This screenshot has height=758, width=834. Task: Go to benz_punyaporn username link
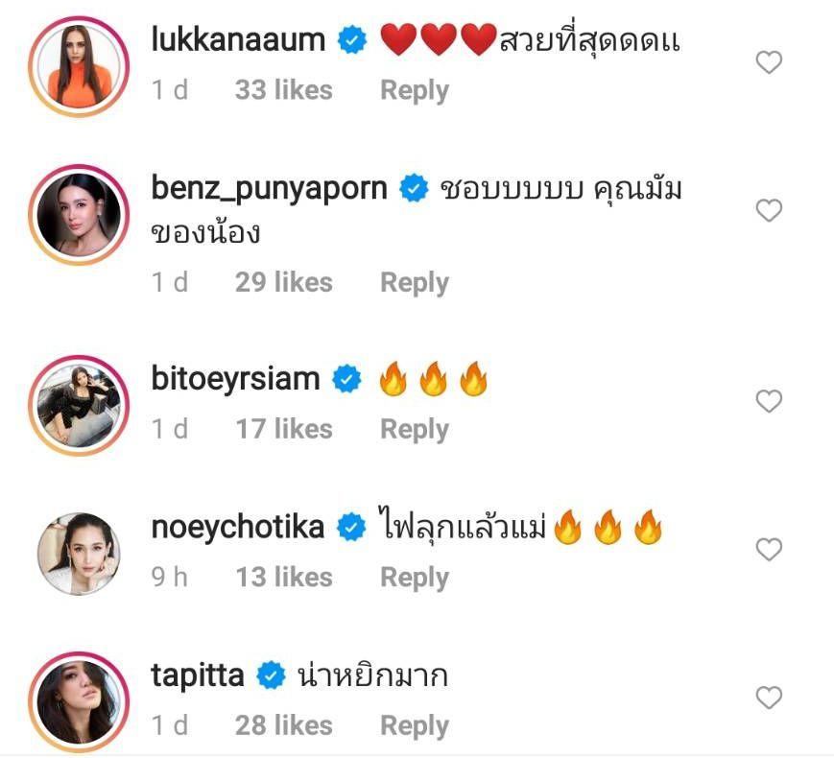point(269,188)
